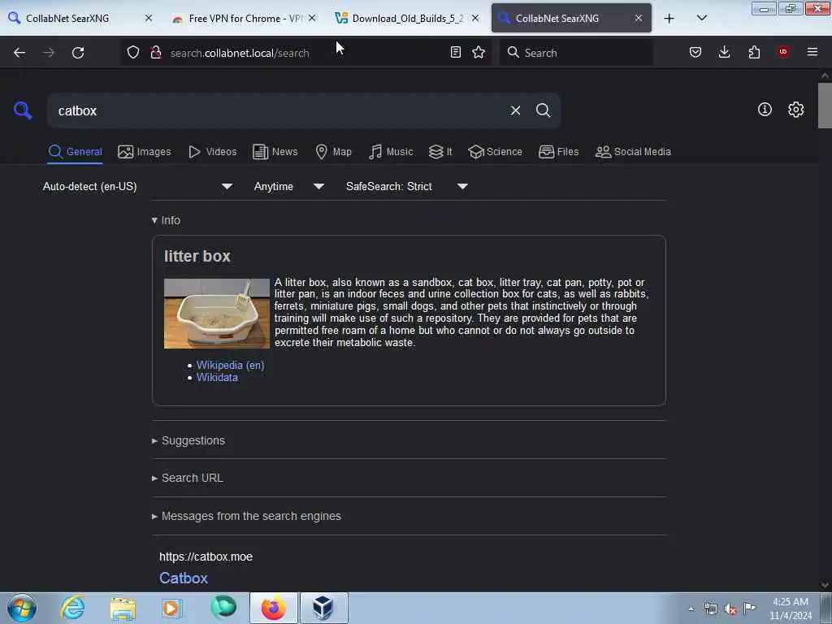Click the SearXNG magnifier logo
This screenshot has width=832, height=624.
pos(23,110)
